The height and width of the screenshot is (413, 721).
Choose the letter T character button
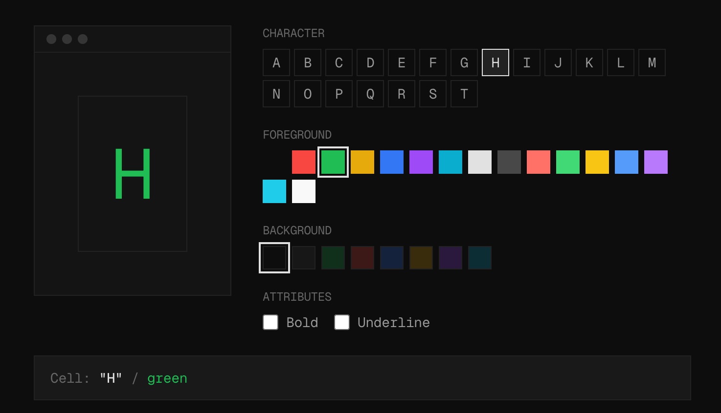(464, 94)
